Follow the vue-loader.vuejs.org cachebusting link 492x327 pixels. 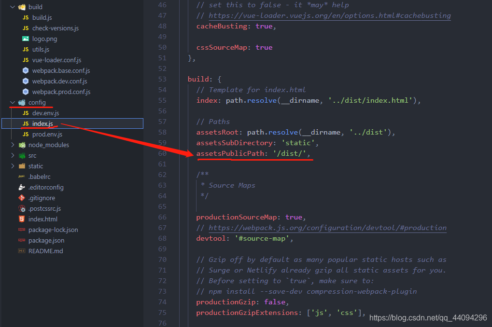pos(329,15)
